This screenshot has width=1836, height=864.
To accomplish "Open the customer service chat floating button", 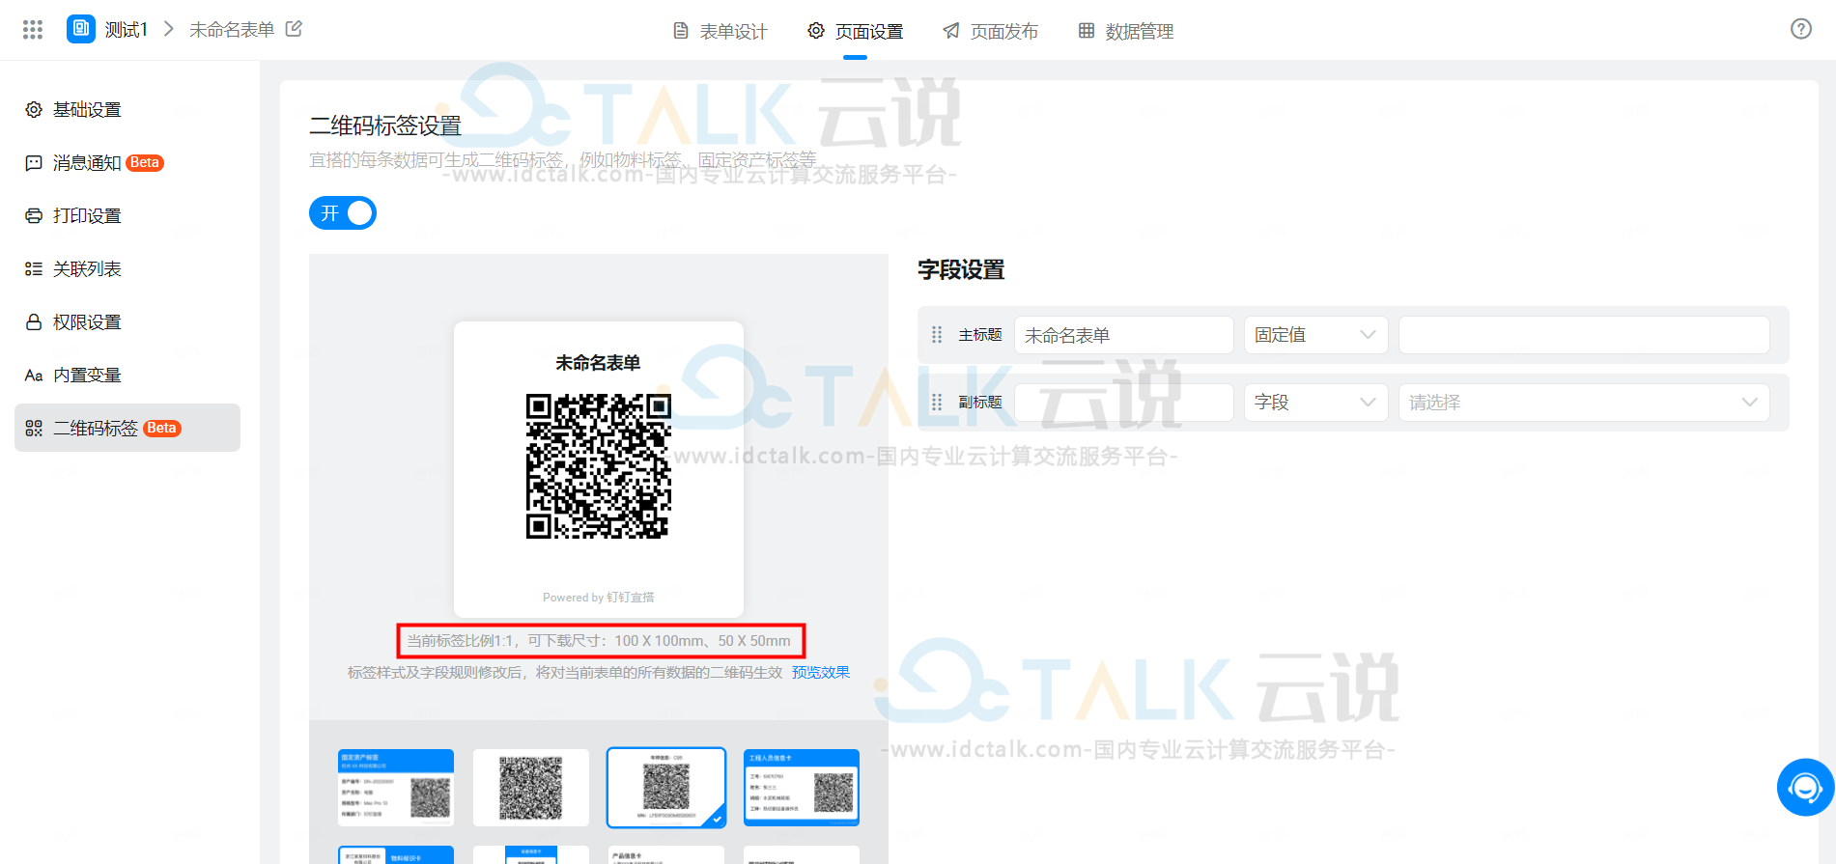I will coord(1805,788).
